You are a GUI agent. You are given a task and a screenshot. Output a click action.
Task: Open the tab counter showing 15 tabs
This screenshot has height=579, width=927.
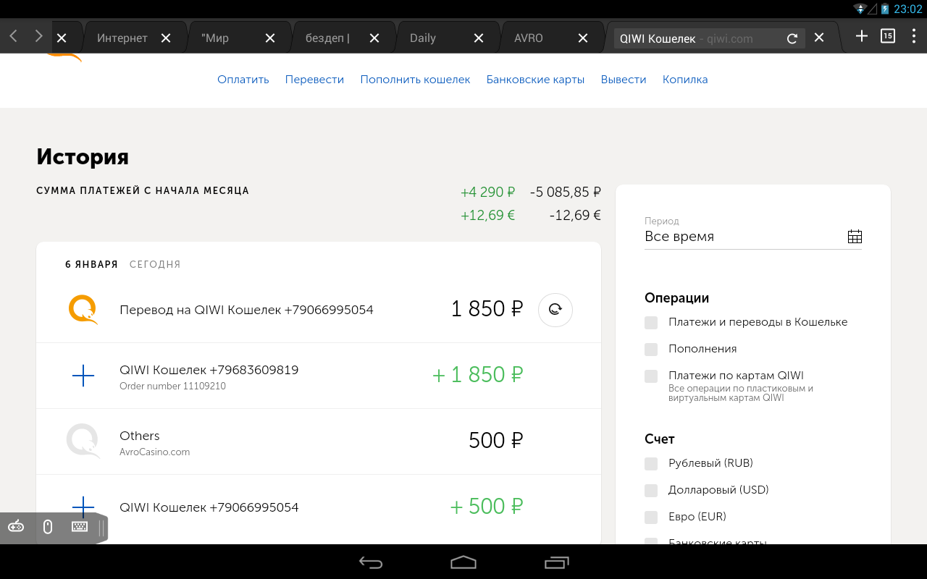tap(888, 36)
